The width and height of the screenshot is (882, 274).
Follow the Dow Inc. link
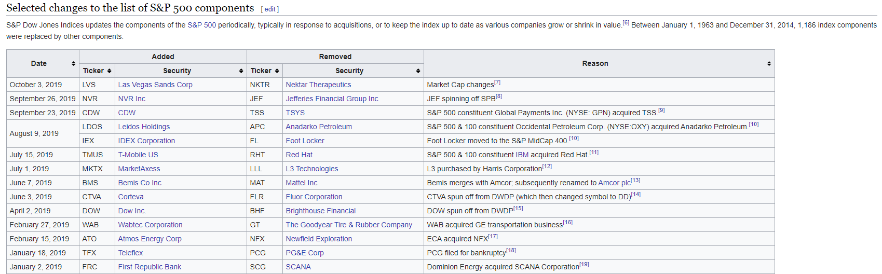132,211
